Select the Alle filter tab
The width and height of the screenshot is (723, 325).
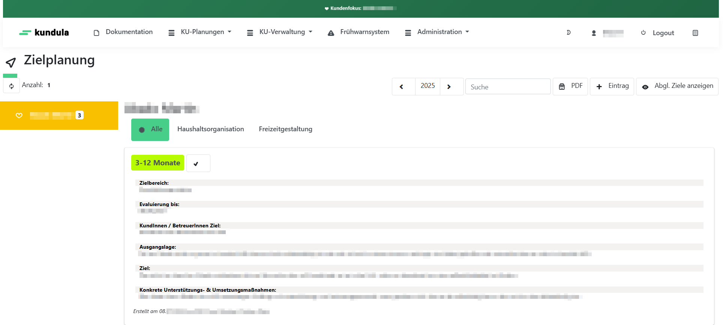(x=150, y=129)
